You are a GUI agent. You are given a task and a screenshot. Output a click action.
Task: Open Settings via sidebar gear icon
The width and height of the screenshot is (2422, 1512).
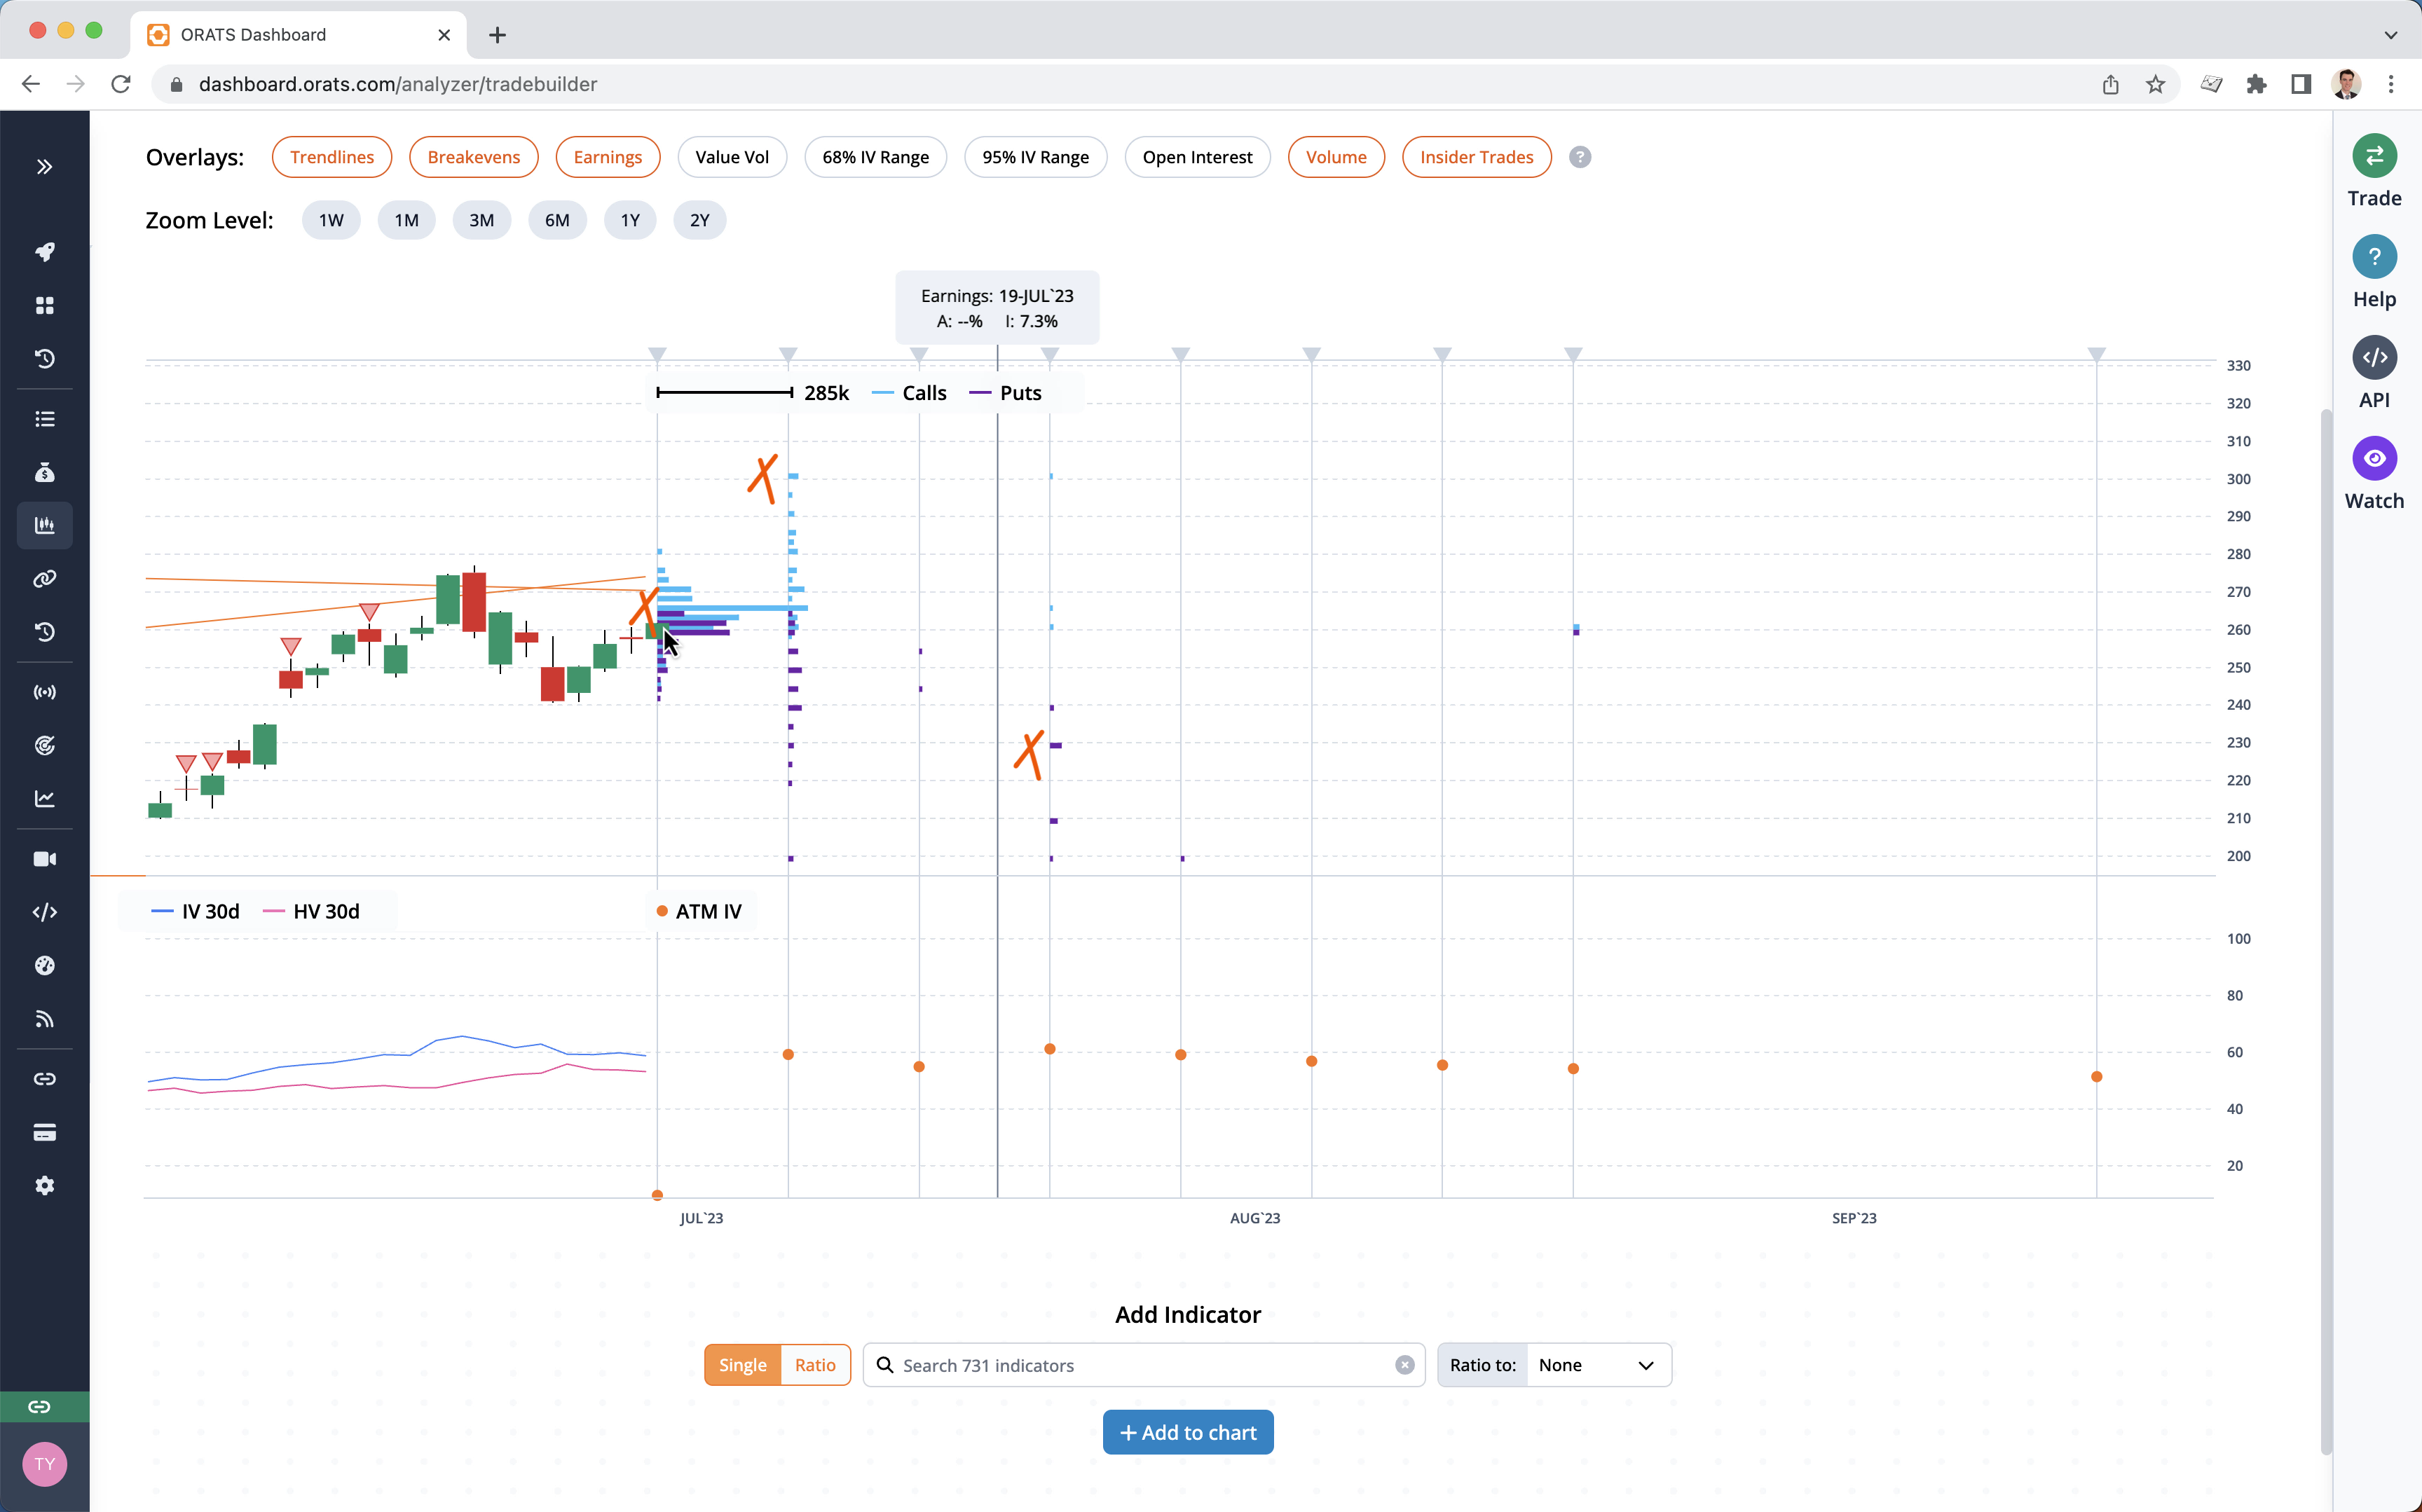point(44,1185)
